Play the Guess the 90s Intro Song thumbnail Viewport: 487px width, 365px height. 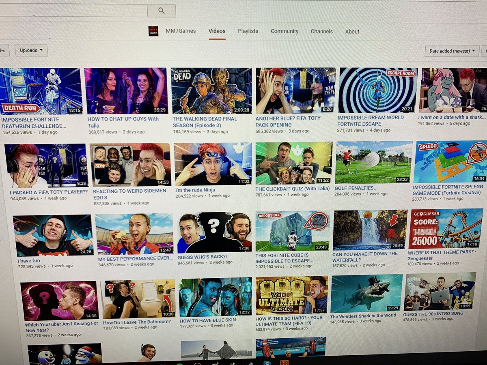pos(440,292)
